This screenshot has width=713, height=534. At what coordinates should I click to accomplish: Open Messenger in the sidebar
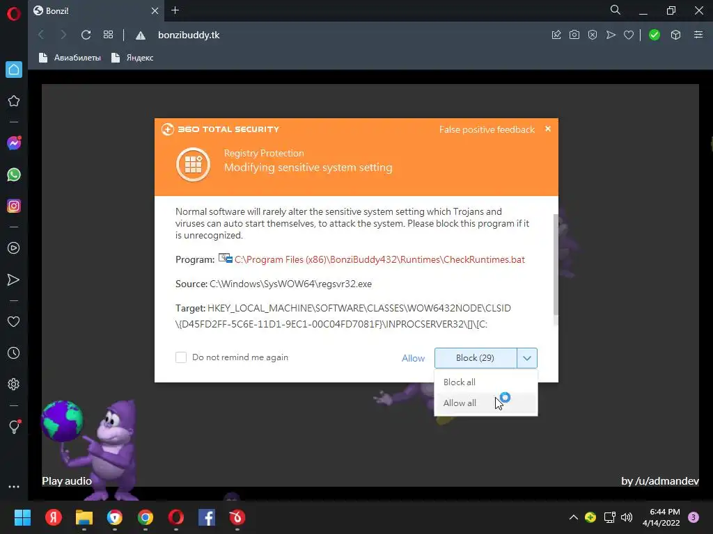click(14, 143)
